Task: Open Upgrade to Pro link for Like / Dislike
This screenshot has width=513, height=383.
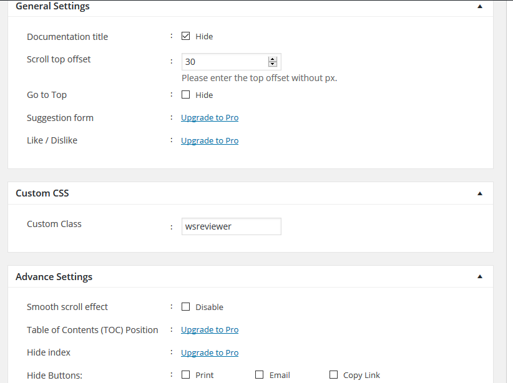Action: [x=210, y=140]
